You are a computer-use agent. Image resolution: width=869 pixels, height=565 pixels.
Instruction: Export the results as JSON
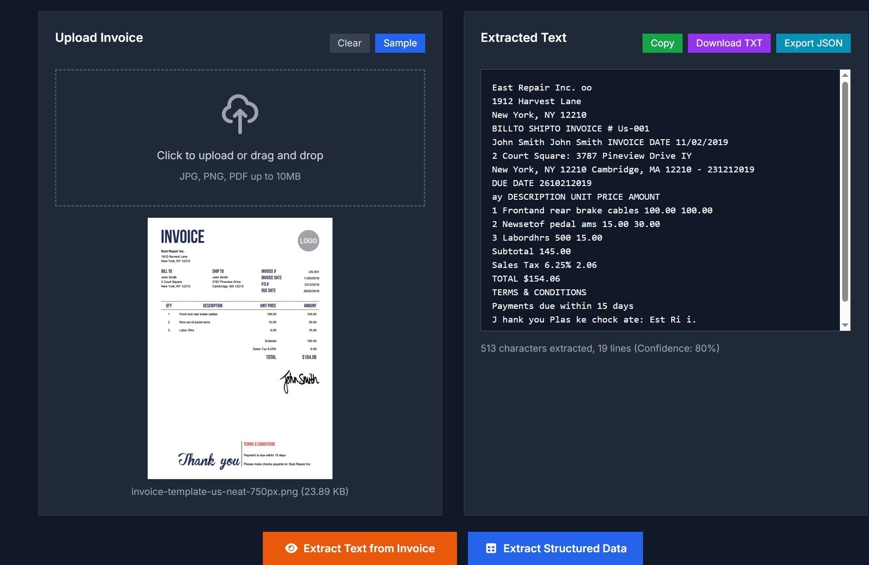[x=813, y=43]
